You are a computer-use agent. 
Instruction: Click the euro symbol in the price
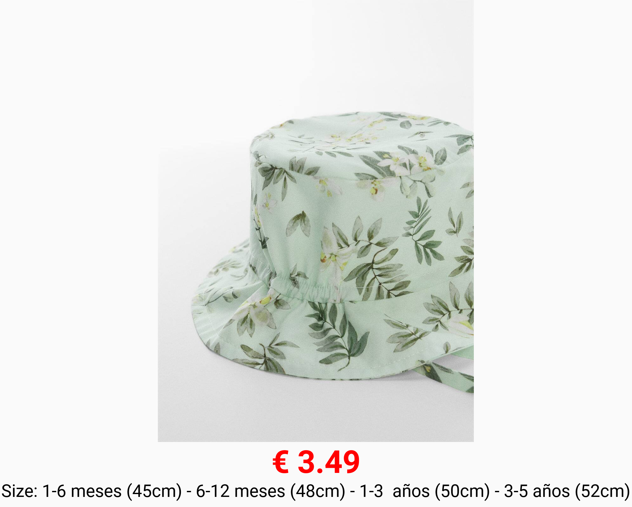tap(281, 463)
